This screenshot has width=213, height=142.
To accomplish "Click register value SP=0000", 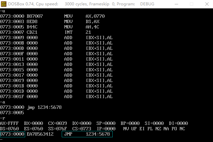I will click(x=106, y=124).
